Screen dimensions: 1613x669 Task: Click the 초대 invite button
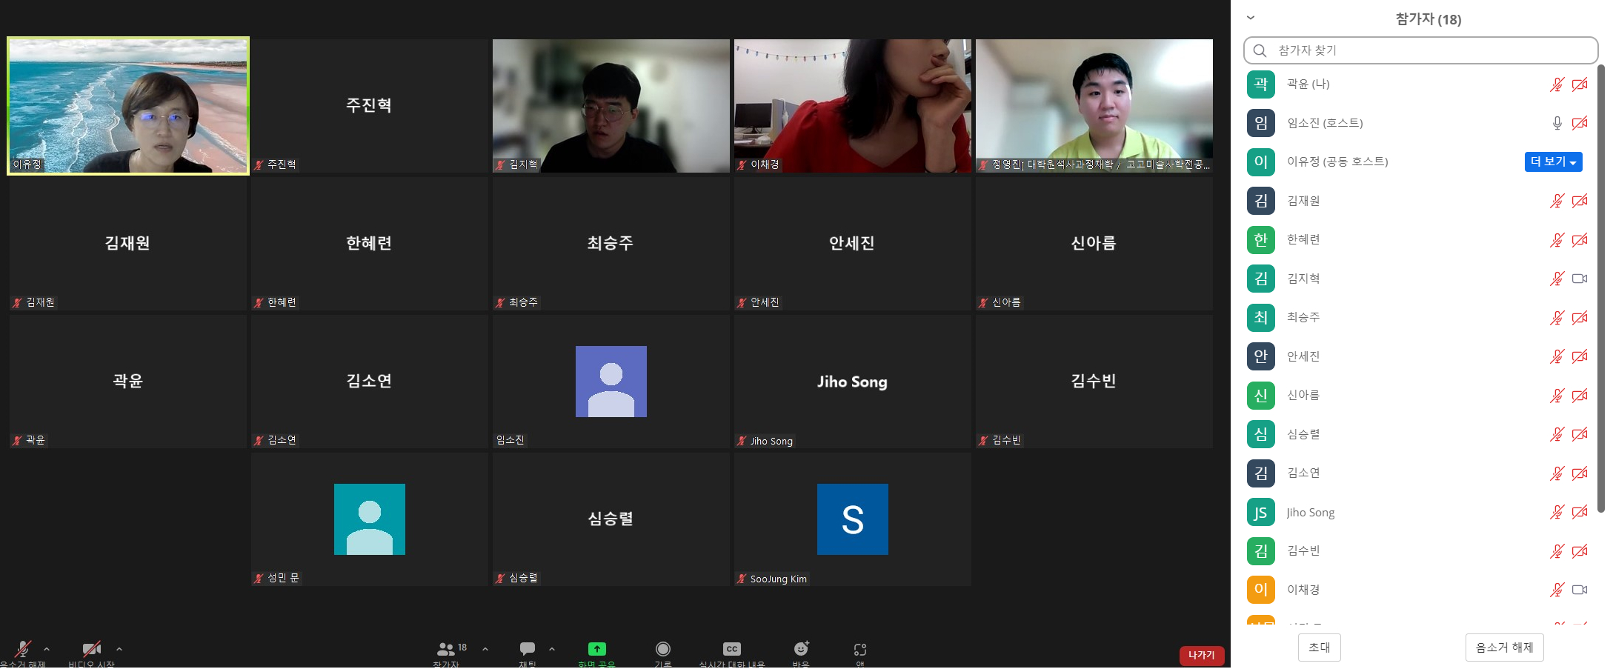pyautogui.click(x=1319, y=648)
